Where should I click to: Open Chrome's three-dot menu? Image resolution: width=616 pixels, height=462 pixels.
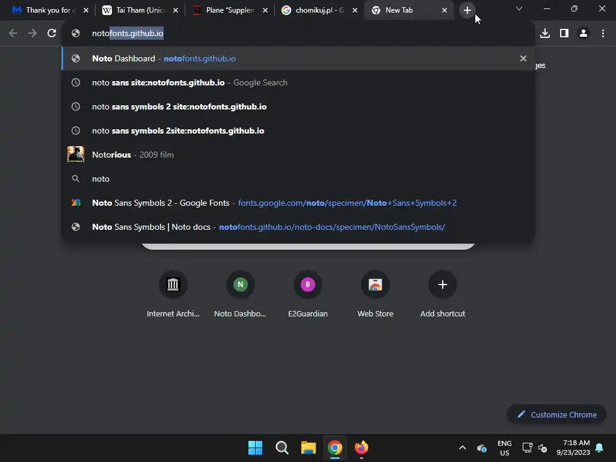pyautogui.click(x=603, y=34)
